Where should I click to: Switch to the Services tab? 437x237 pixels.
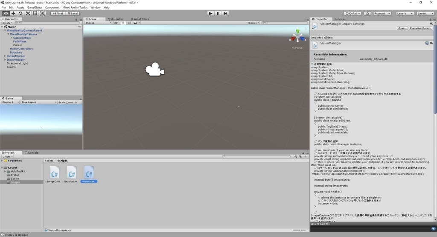[x=340, y=19]
